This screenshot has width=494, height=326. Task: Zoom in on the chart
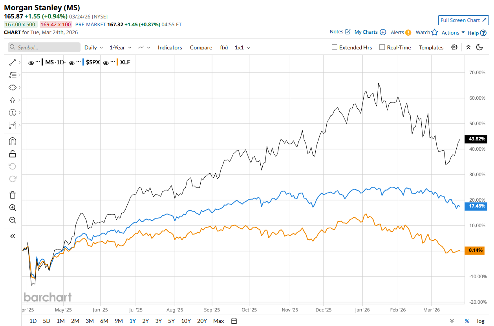(12, 208)
